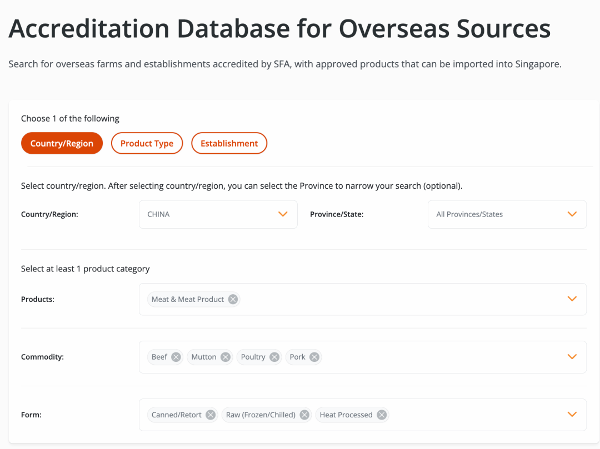The width and height of the screenshot is (600, 449).
Task: Click inside the Commodity multi-select field
Action: pos(439,357)
